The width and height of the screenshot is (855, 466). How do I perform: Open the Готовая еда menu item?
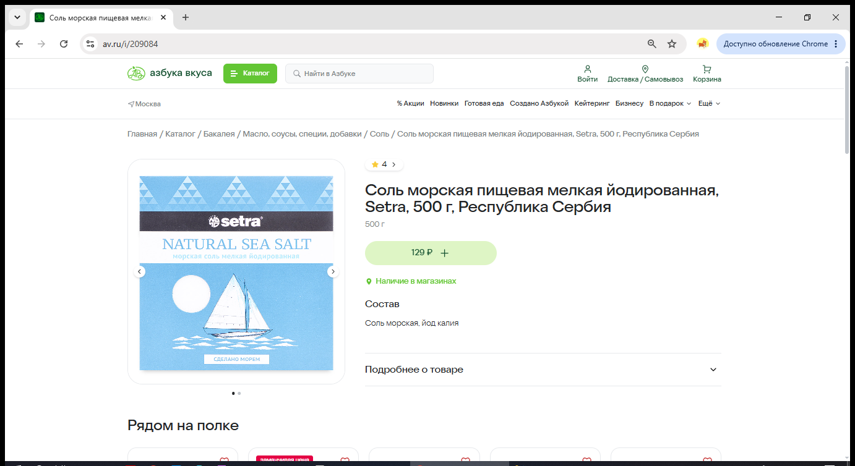point(484,103)
